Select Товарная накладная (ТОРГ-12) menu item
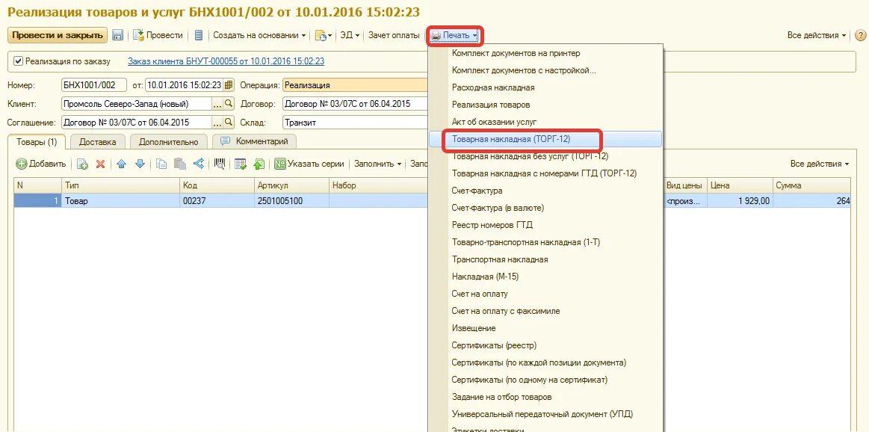 pyautogui.click(x=545, y=139)
